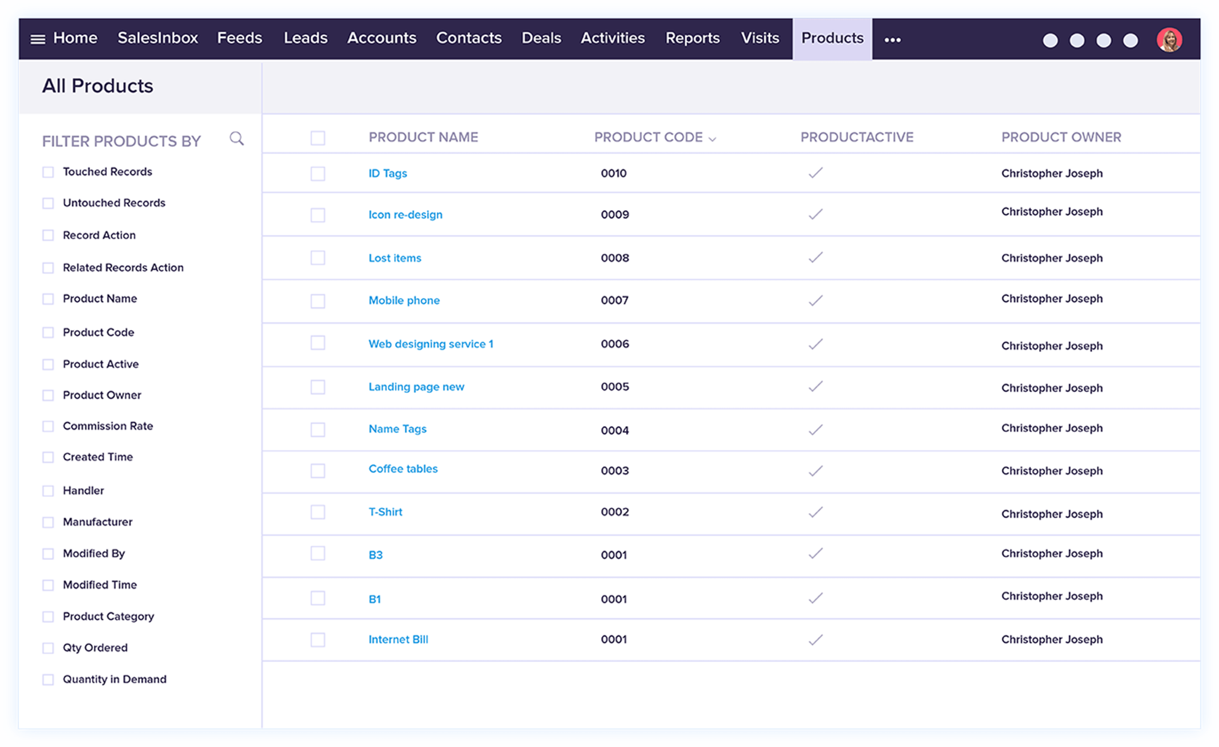The height and width of the screenshot is (747, 1219).
Task: Open the user profile avatar
Action: pos(1169,40)
